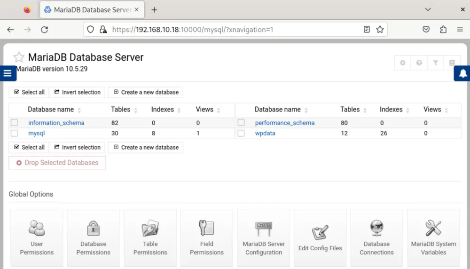The image size is (470, 269).
Task: Click the information_schema Tables value 82
Action: (115, 123)
